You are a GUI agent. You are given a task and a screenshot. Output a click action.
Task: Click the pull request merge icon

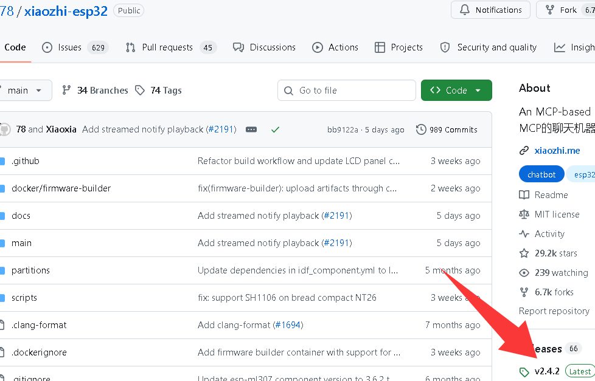[x=130, y=47]
